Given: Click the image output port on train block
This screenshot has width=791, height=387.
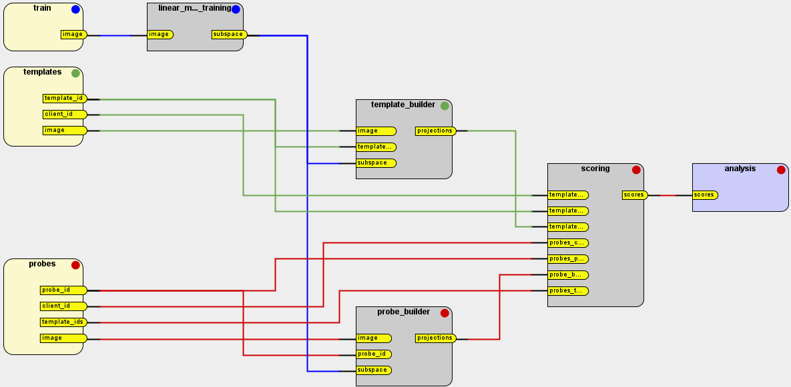Looking at the screenshot, I should tap(72, 33).
